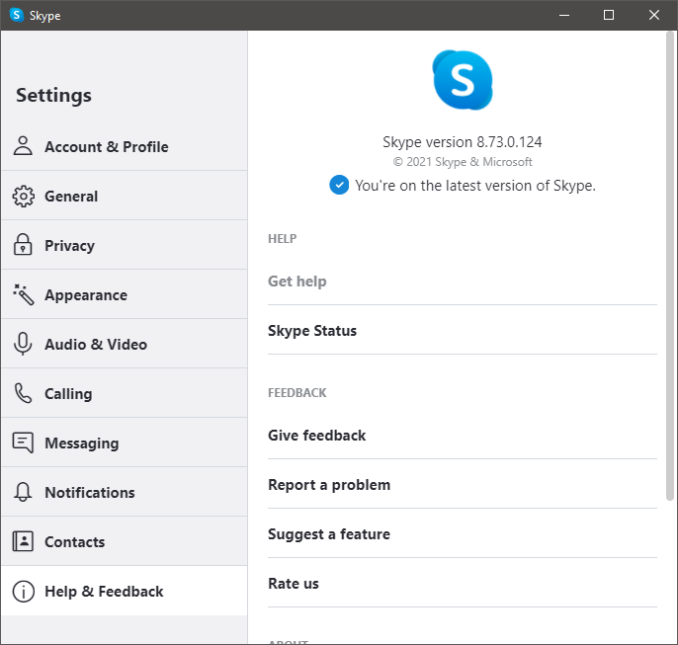Click the Messaging chat bubble icon

23,443
